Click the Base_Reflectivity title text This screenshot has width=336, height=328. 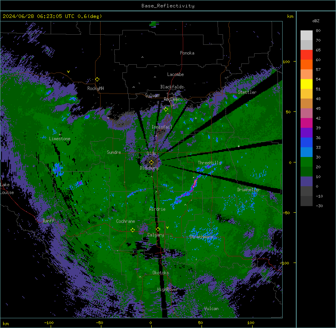[x=168, y=6]
